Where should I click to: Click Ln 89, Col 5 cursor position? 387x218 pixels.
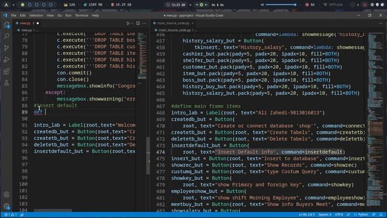[x=307, y=215]
